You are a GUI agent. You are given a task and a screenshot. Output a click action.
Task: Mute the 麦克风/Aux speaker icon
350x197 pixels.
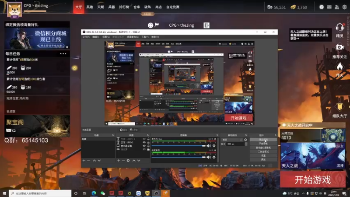(x=209, y=146)
